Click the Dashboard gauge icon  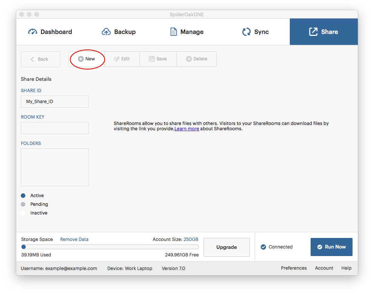pyautogui.click(x=32, y=32)
